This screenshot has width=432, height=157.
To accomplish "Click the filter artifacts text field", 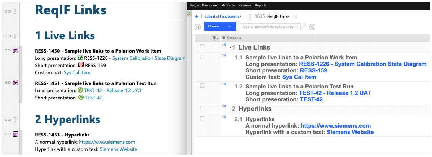I will coord(270,27).
